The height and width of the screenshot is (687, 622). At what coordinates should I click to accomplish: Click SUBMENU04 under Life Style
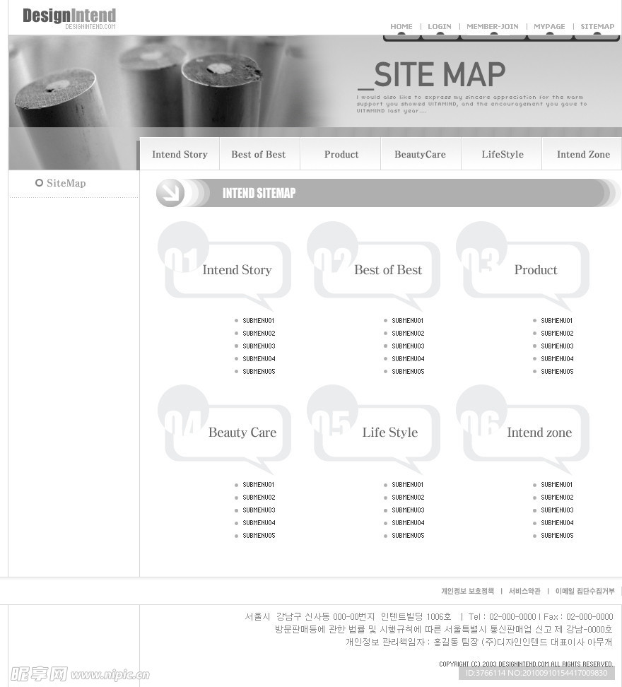tap(408, 523)
